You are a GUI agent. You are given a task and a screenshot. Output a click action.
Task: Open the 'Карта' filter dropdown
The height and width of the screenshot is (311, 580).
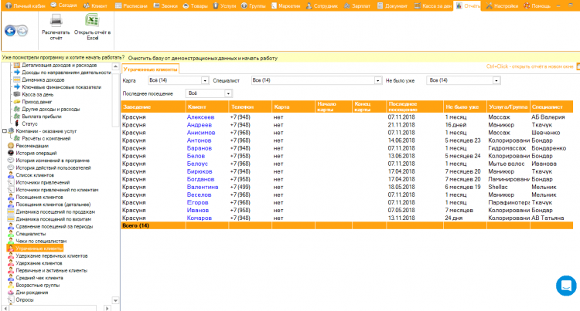point(205,80)
